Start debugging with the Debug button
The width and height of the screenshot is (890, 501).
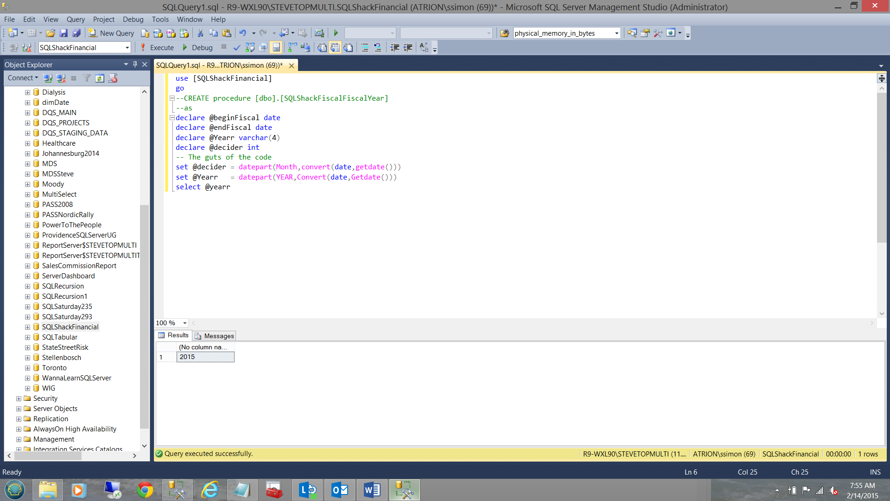click(198, 47)
